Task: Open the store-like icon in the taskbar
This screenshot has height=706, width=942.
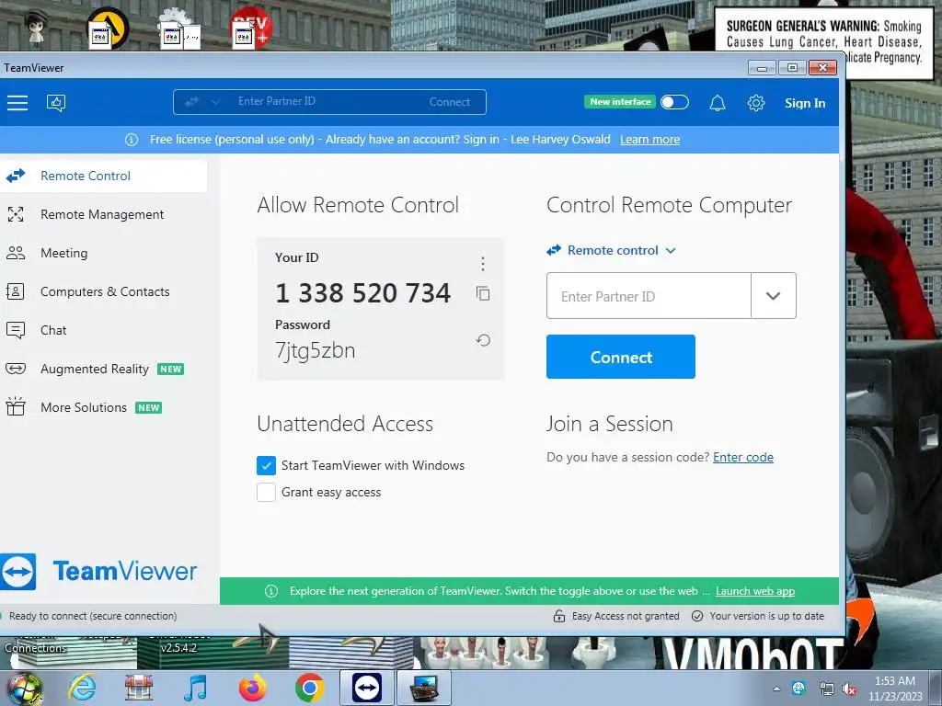Action: (138, 688)
